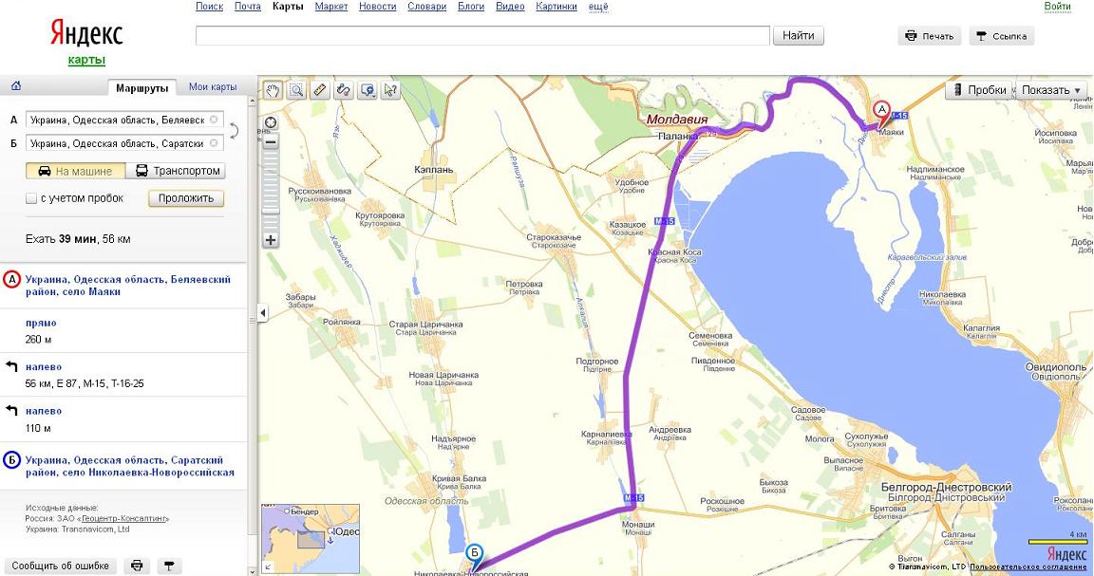The image size is (1094, 576).
Task: Open "Новости" in the top menu
Action: tap(378, 7)
